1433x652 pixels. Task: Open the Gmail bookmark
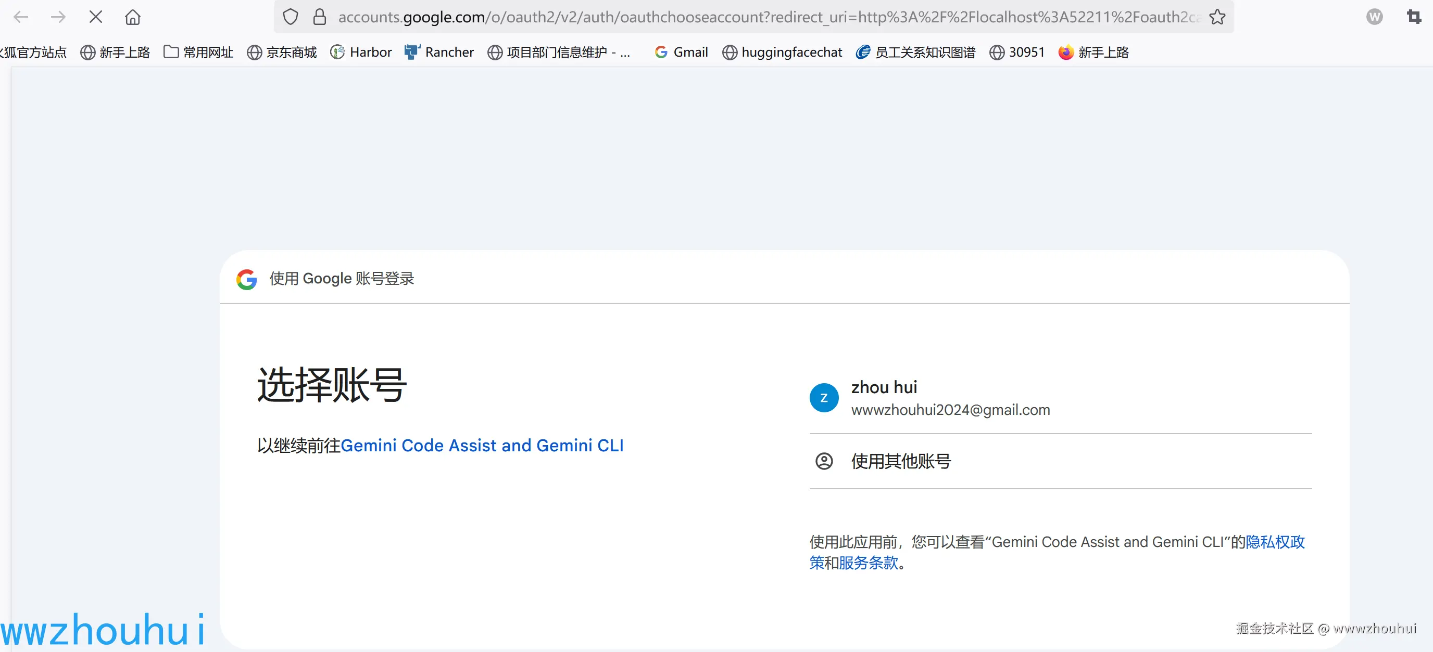point(681,52)
